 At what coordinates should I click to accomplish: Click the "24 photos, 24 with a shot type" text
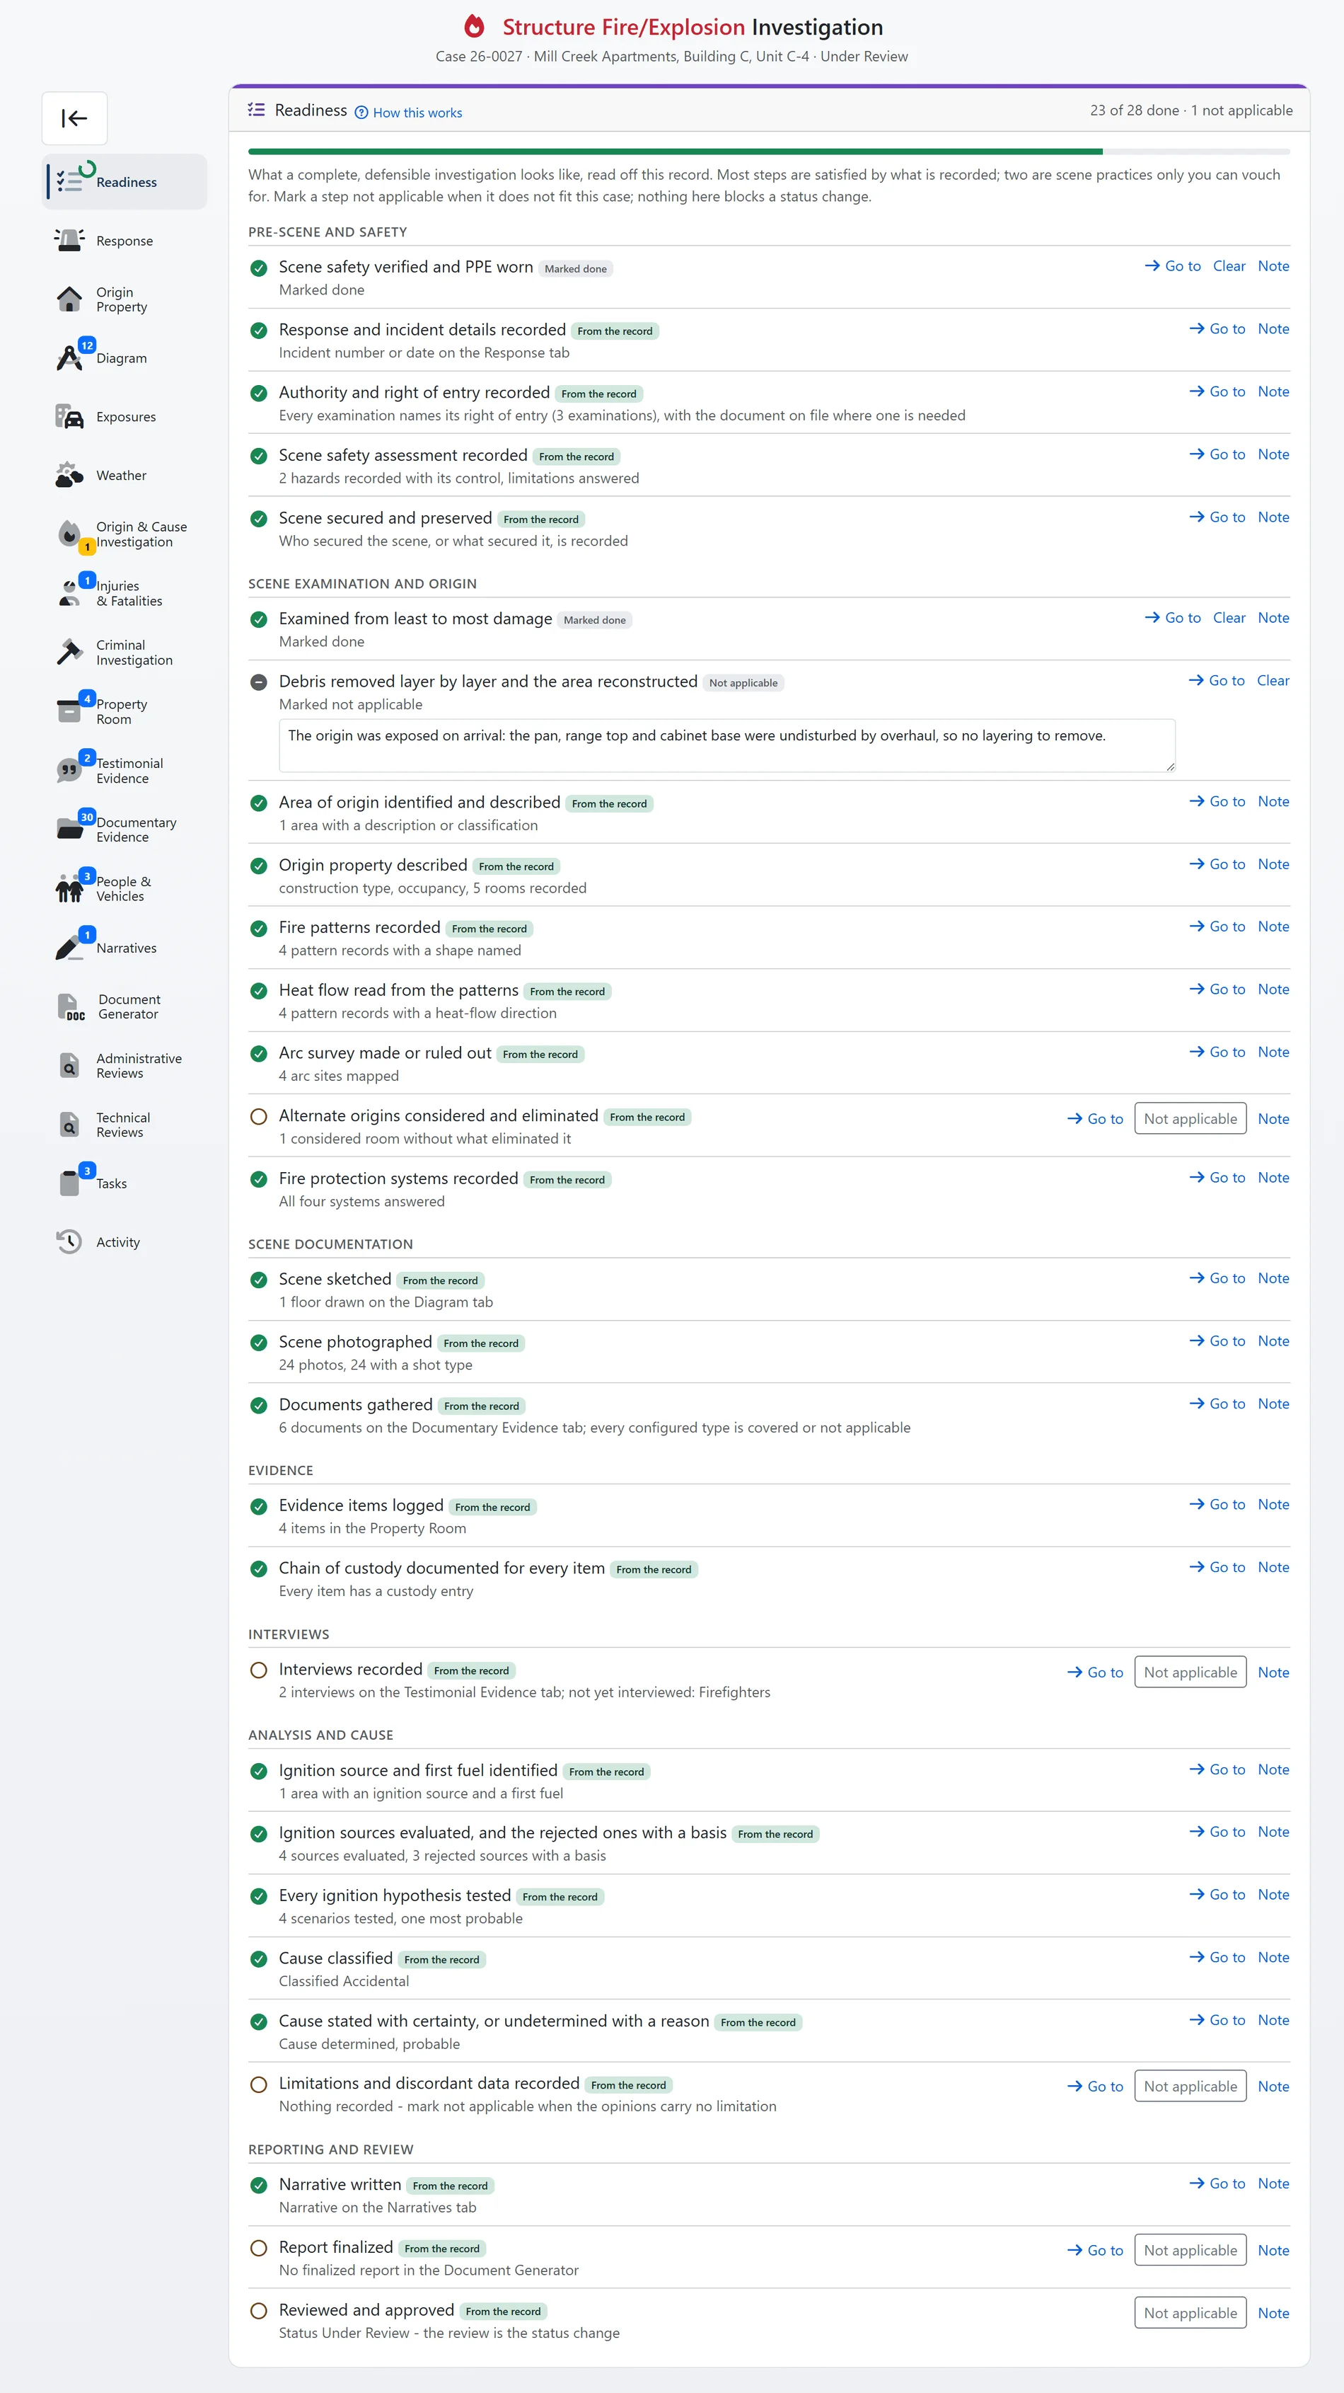375,1365
